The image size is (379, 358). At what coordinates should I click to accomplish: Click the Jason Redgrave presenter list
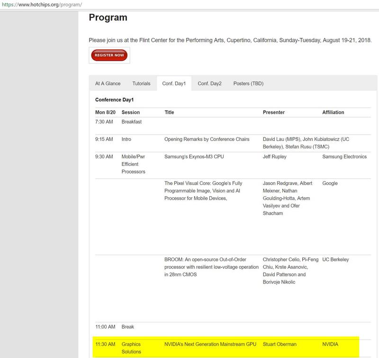coord(288,198)
